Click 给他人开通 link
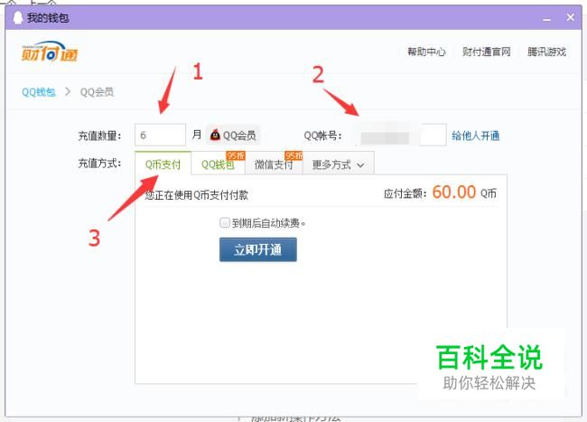Screen dimensions: 587x422 click(x=475, y=136)
